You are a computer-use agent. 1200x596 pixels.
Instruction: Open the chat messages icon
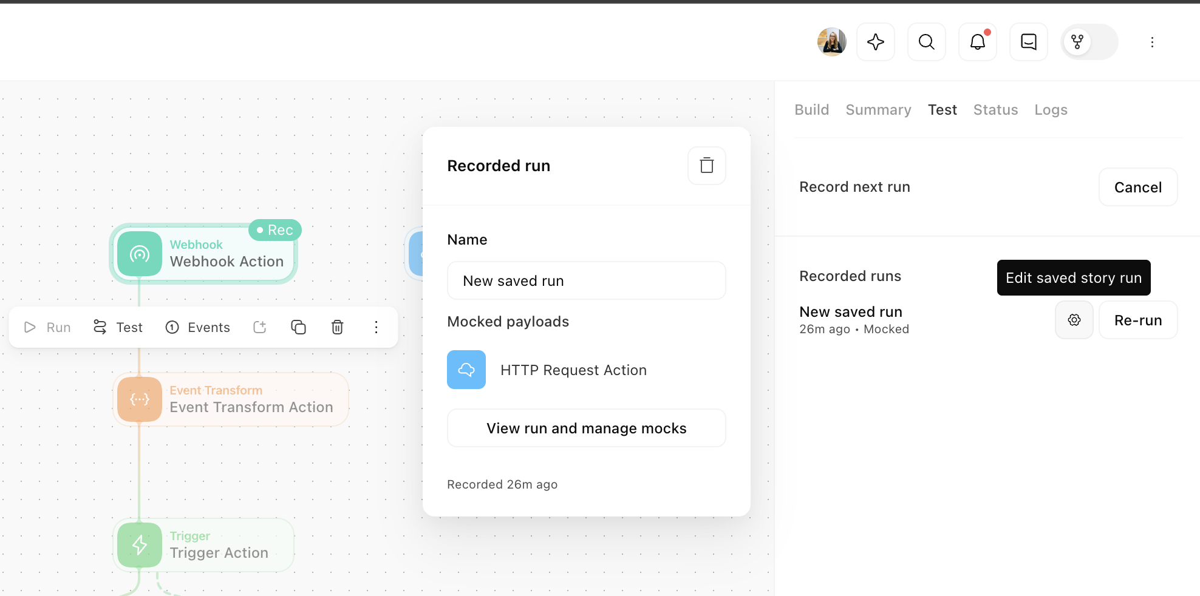(x=1028, y=42)
